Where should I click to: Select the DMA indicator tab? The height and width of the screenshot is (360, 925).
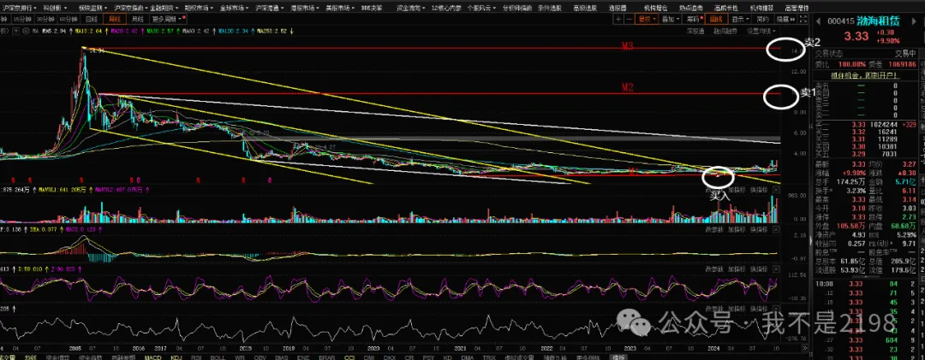[x=468, y=357]
